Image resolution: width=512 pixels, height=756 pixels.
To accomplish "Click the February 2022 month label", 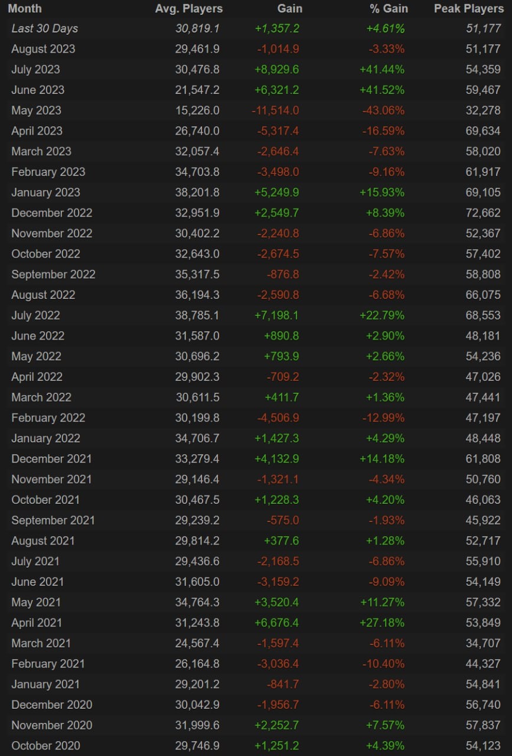I will pos(48,418).
